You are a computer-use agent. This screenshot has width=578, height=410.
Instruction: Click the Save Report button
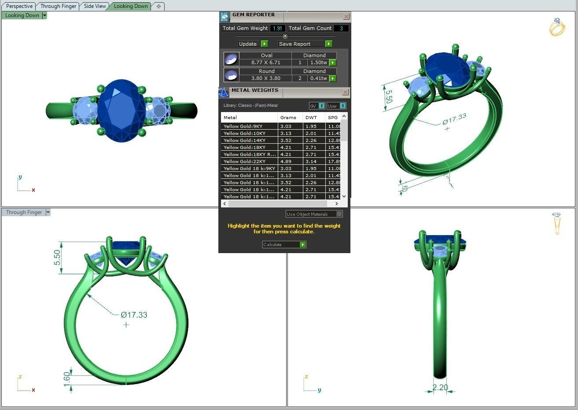pos(305,44)
